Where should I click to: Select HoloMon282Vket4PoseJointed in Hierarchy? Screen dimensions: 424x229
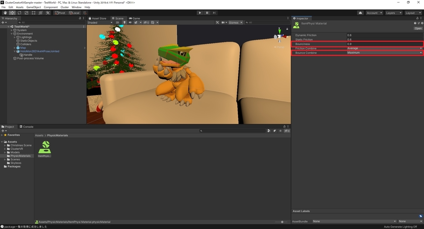[x=40, y=51]
